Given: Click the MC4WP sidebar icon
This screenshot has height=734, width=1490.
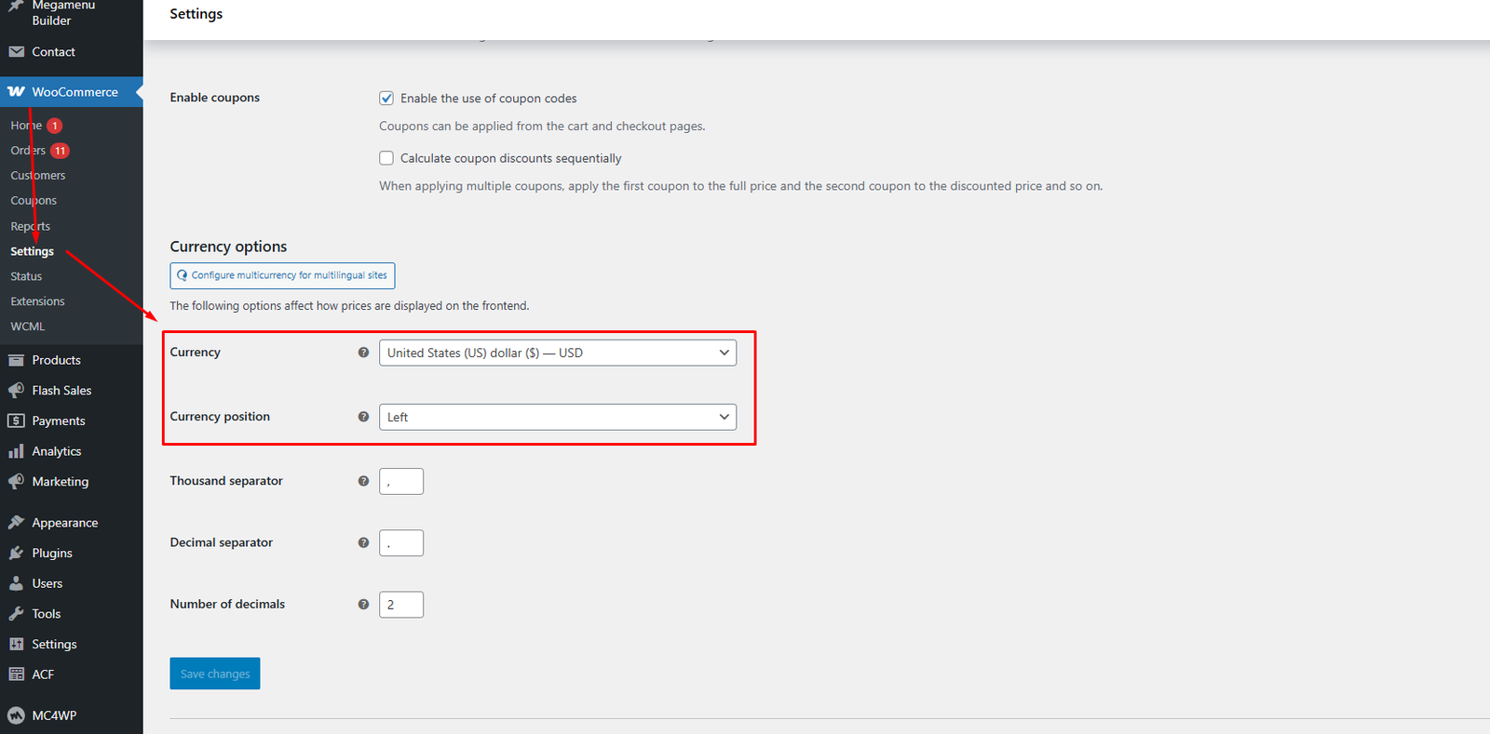Looking at the screenshot, I should click(16, 715).
